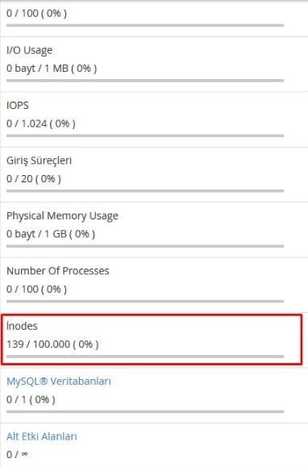
Task: Click the Giriş Süreçleri label
Action: (39, 161)
